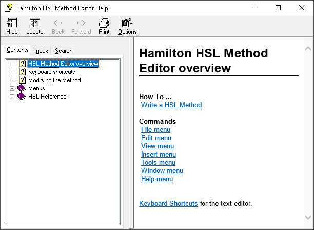
Task: Expand the HSL Reference tree node
Action: 12,97
